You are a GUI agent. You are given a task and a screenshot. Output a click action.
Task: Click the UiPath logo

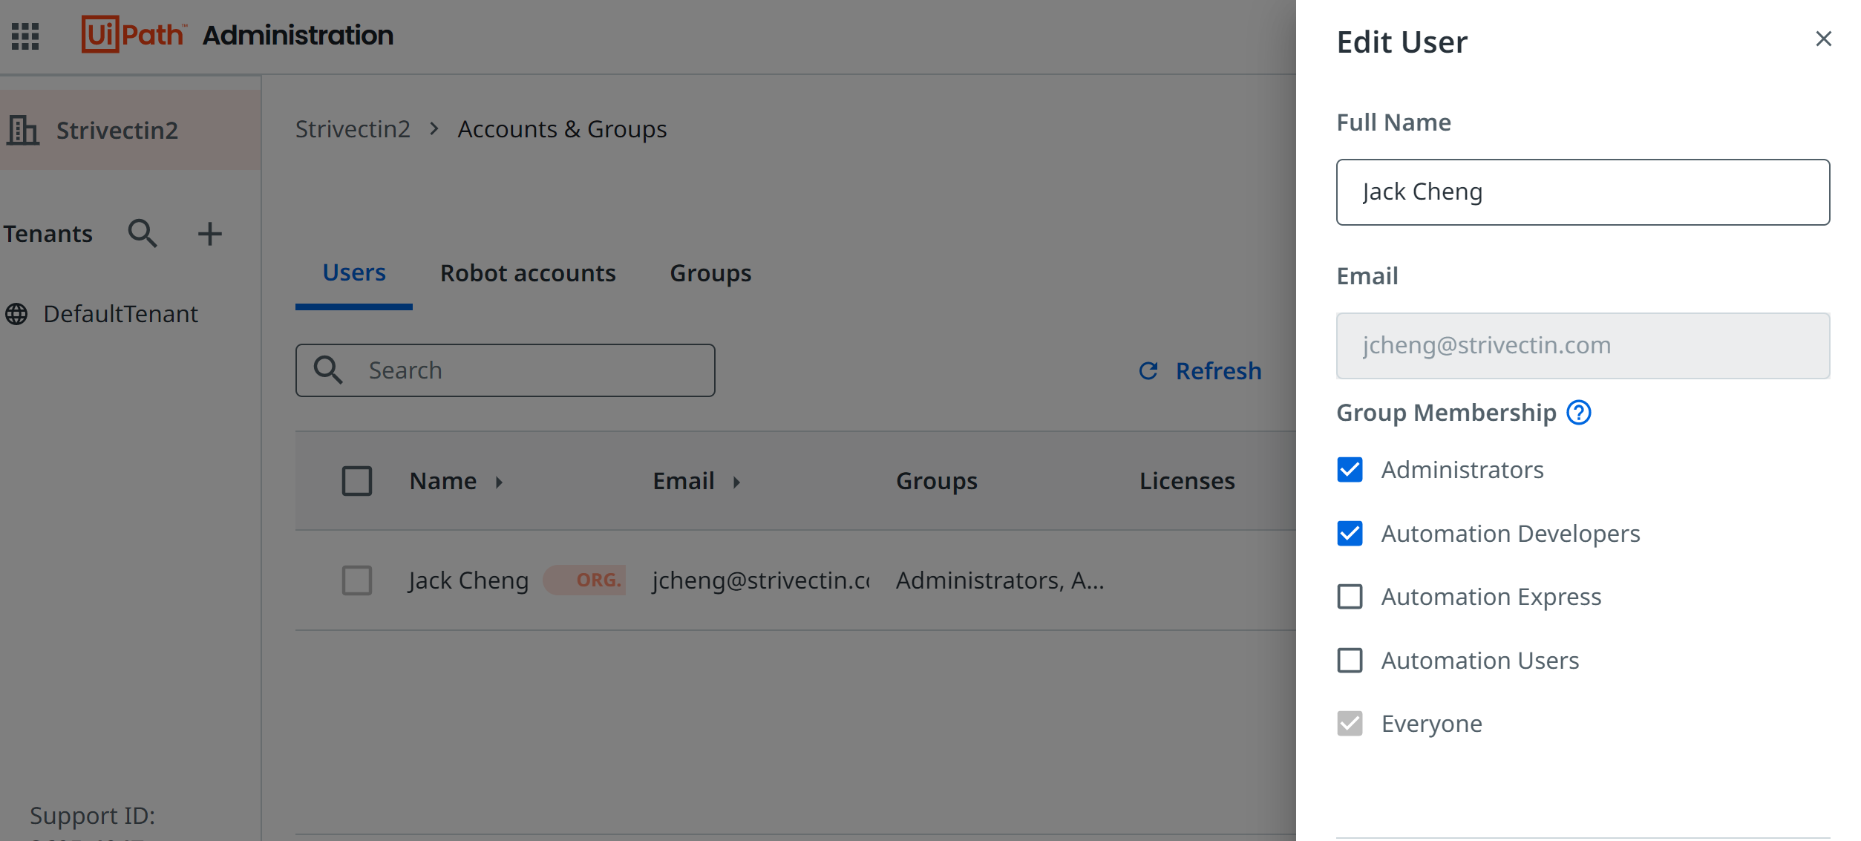coord(132,34)
